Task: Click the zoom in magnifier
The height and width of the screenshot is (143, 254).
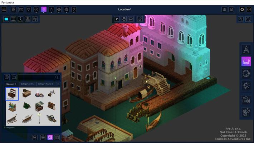Action: [x=241, y=19]
